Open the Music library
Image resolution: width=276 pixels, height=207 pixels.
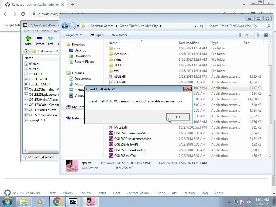[x=76, y=84]
